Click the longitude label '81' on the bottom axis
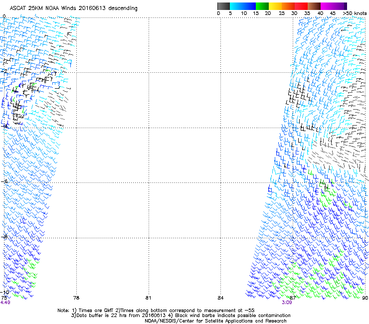 pyautogui.click(x=148, y=298)
